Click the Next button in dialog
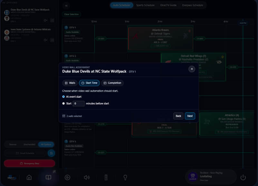The width and height of the screenshot is (258, 186). point(190,116)
